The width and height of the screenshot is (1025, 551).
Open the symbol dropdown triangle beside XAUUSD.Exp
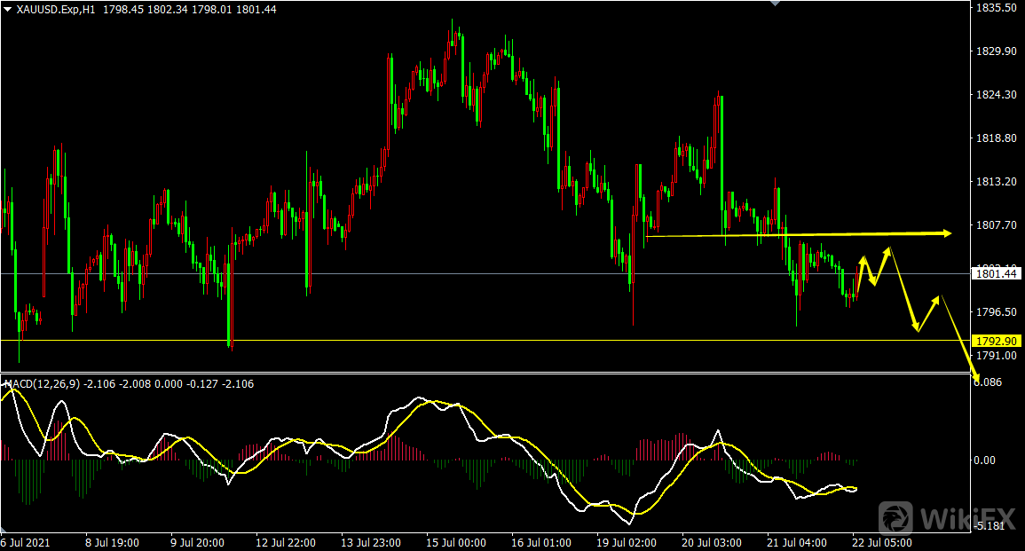pos(8,8)
